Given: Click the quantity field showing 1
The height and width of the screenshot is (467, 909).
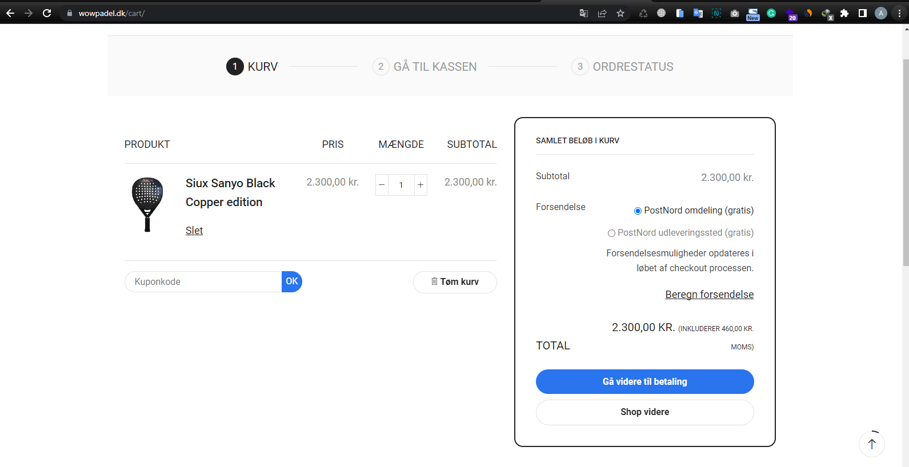Looking at the screenshot, I should pos(401,185).
